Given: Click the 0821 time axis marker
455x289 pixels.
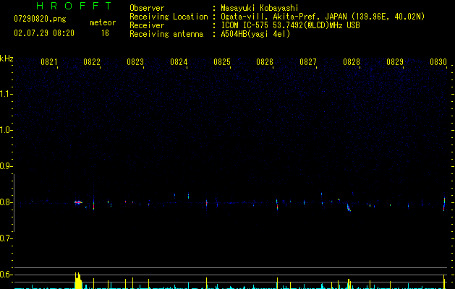Looking at the screenshot, I should coord(49,62).
